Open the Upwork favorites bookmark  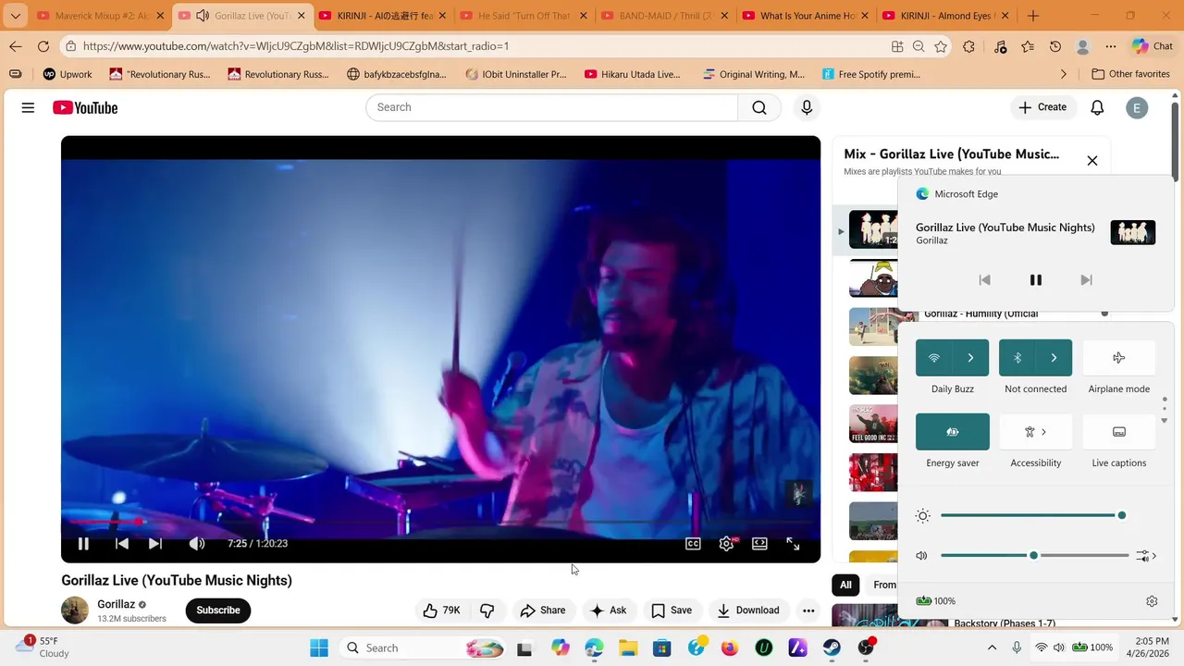click(68, 74)
